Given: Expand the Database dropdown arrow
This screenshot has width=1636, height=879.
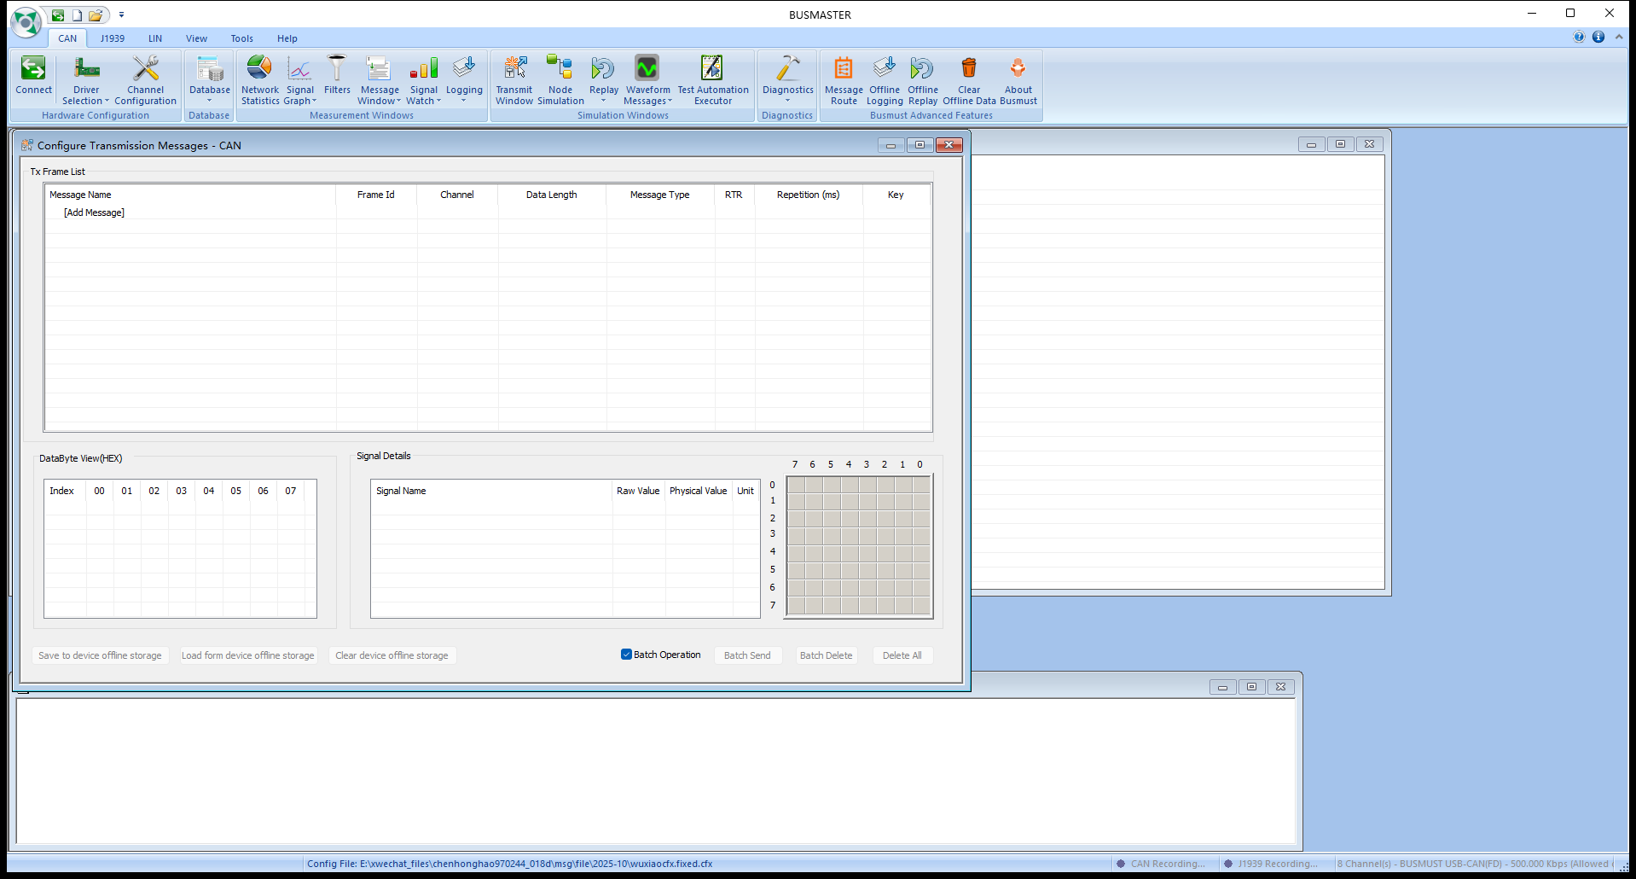Looking at the screenshot, I should [x=209, y=101].
